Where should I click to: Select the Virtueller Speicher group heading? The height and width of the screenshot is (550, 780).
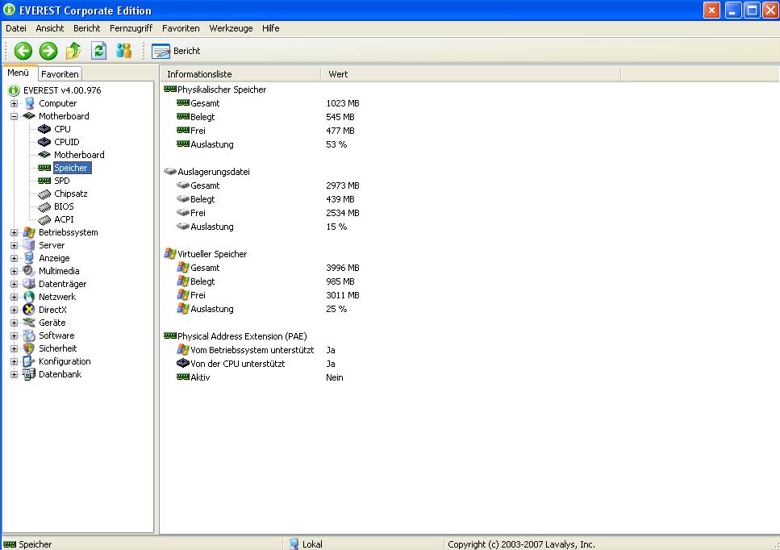212,254
